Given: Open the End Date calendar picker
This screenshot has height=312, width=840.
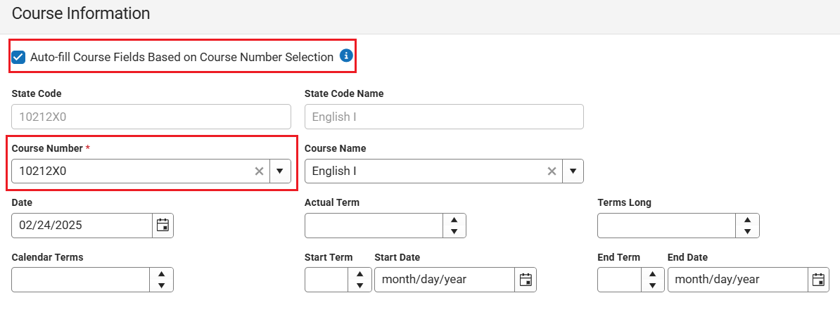Looking at the screenshot, I should point(818,280).
